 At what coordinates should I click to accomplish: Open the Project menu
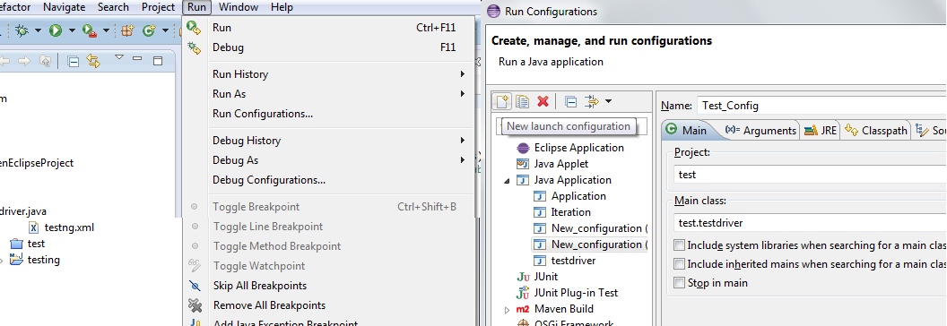(158, 7)
